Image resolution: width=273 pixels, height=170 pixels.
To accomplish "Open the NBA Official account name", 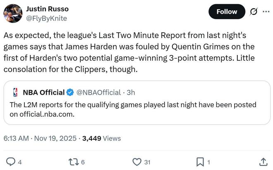I will point(43,92).
